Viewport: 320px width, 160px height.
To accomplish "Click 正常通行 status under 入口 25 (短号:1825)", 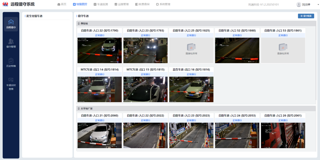I will click(x=191, y=35).
